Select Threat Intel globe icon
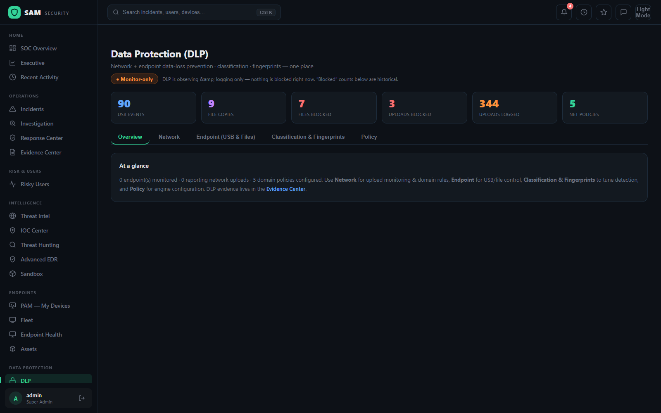Viewport: 661px width, 413px height. (13, 216)
